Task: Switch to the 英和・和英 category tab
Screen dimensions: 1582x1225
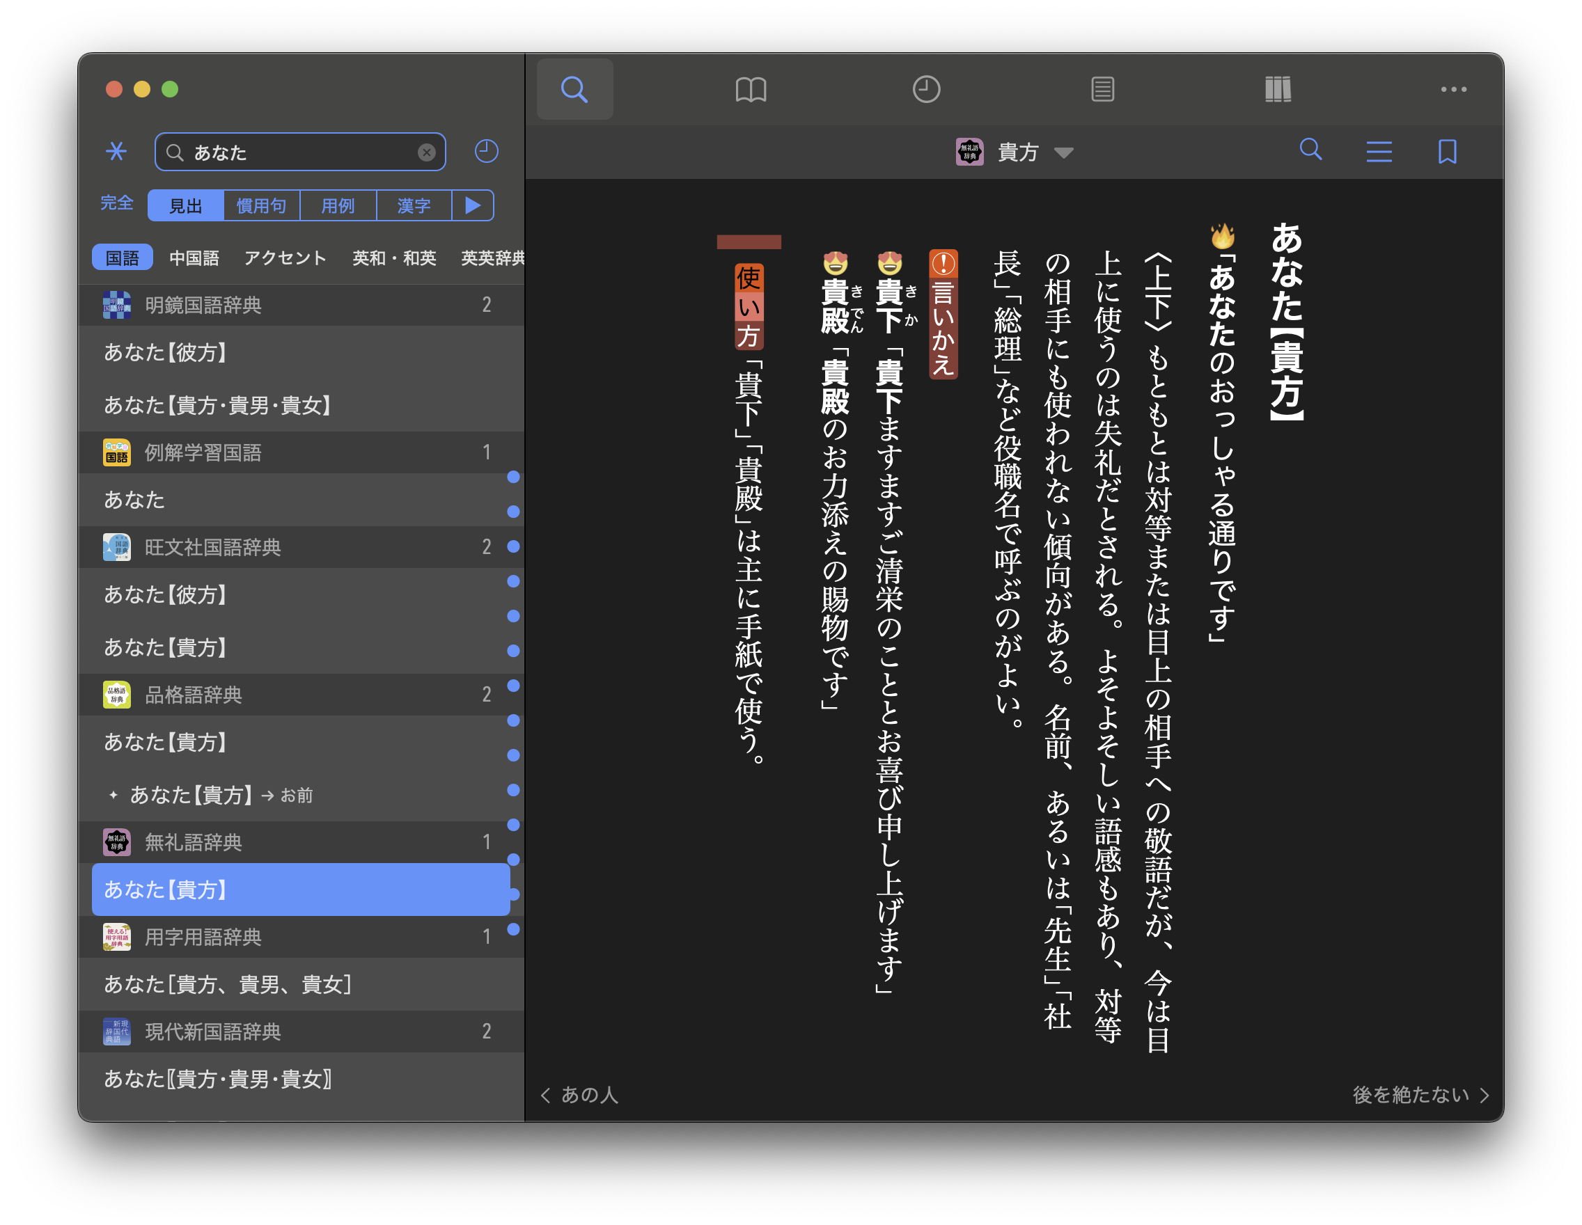Action: [394, 258]
